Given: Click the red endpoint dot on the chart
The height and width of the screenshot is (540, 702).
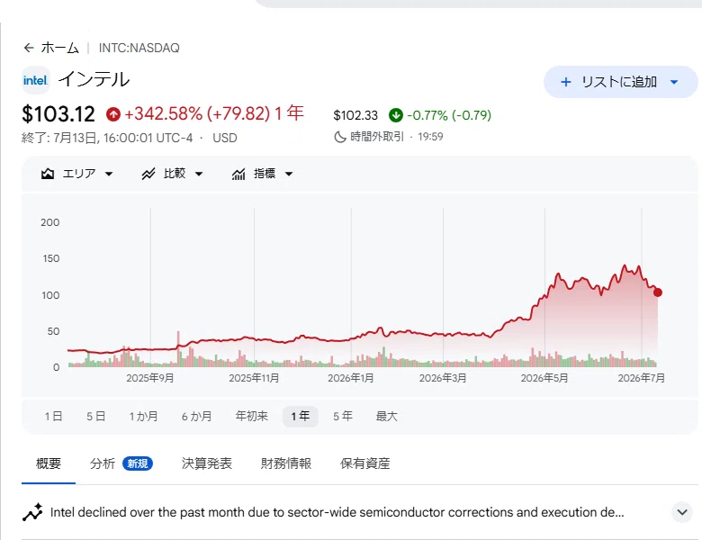Looking at the screenshot, I should (x=658, y=292).
